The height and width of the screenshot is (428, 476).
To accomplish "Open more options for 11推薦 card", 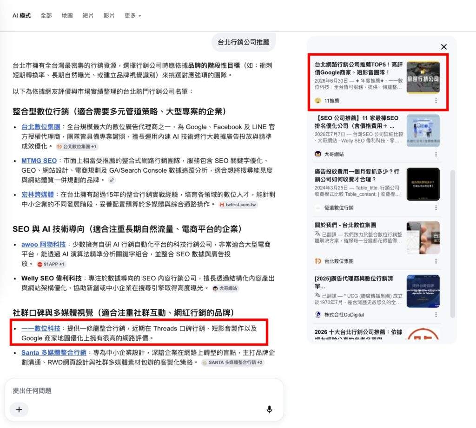I will point(436,101).
